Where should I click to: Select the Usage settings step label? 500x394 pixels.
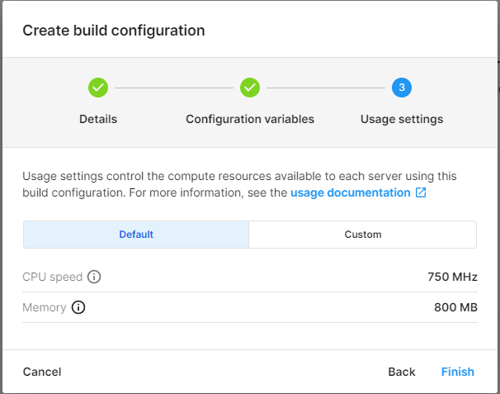click(x=402, y=119)
